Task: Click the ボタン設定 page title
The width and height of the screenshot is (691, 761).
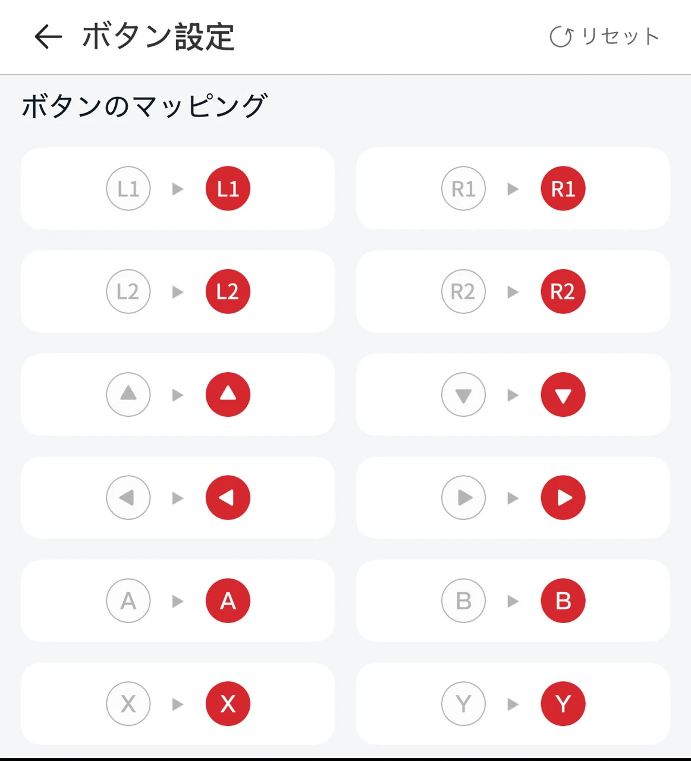Action: click(x=158, y=37)
